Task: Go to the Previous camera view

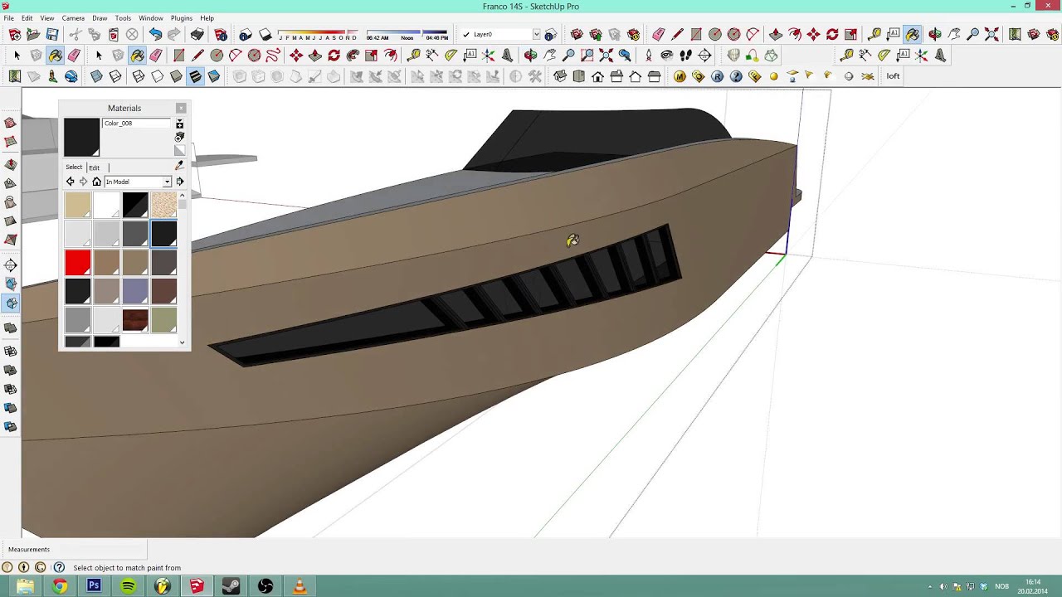Action: 625,56
